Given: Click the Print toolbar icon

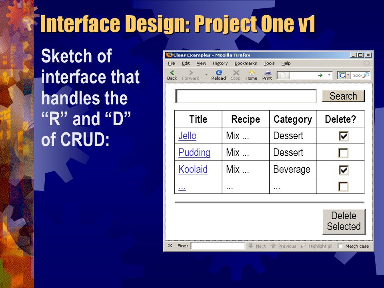Looking at the screenshot, I should (x=267, y=75).
